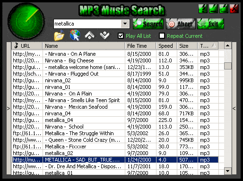This screenshot has height=181, width=243.
Task: Select the metallica_02 row
Action: click(115, 153)
